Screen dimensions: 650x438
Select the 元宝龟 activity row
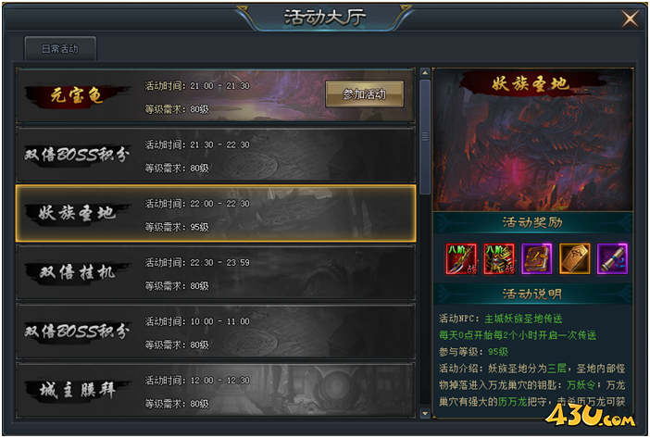[216, 96]
